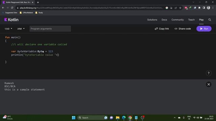
Task: Open the OfficeRelated bookmarks folder
Action: [x=26, y=13]
